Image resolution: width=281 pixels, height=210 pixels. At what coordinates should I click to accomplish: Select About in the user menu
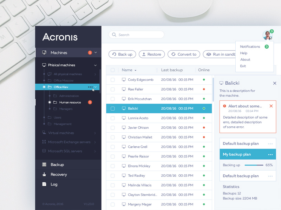(x=245, y=59)
